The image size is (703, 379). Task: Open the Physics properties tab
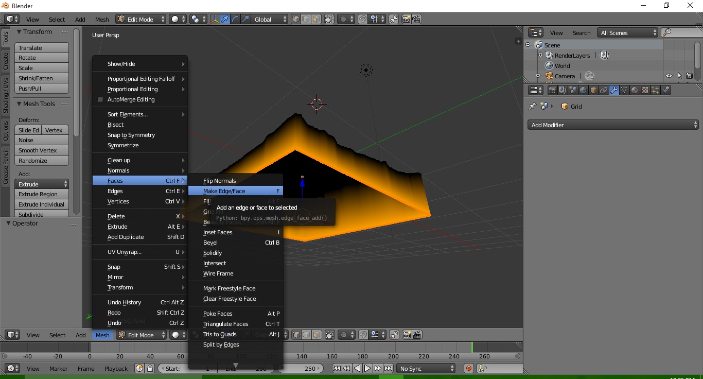(x=665, y=90)
